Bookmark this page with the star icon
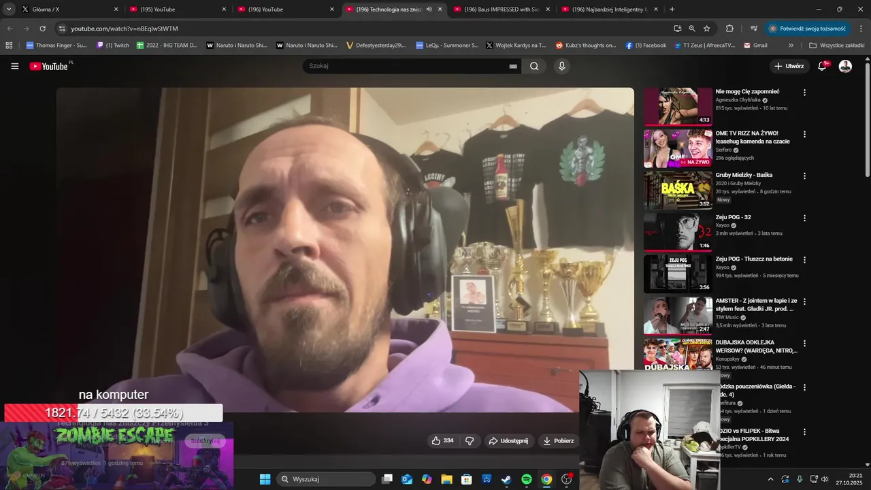 point(707,29)
